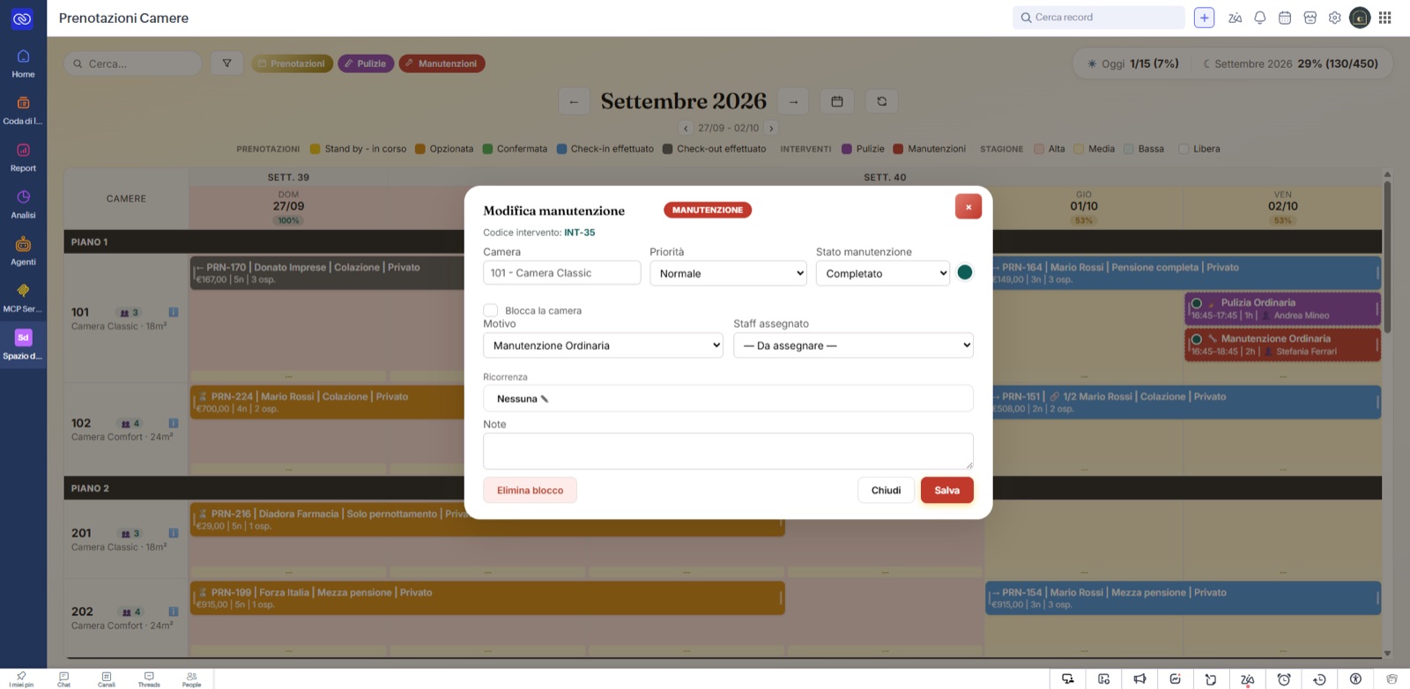1410x689 pixels.
Task: Open Canali in the bottom bar
Action: click(x=107, y=679)
